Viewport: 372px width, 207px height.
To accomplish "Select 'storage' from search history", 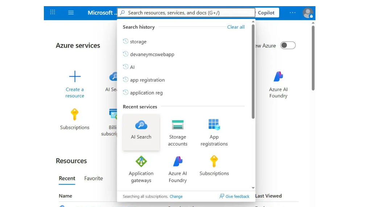I will point(138,42).
